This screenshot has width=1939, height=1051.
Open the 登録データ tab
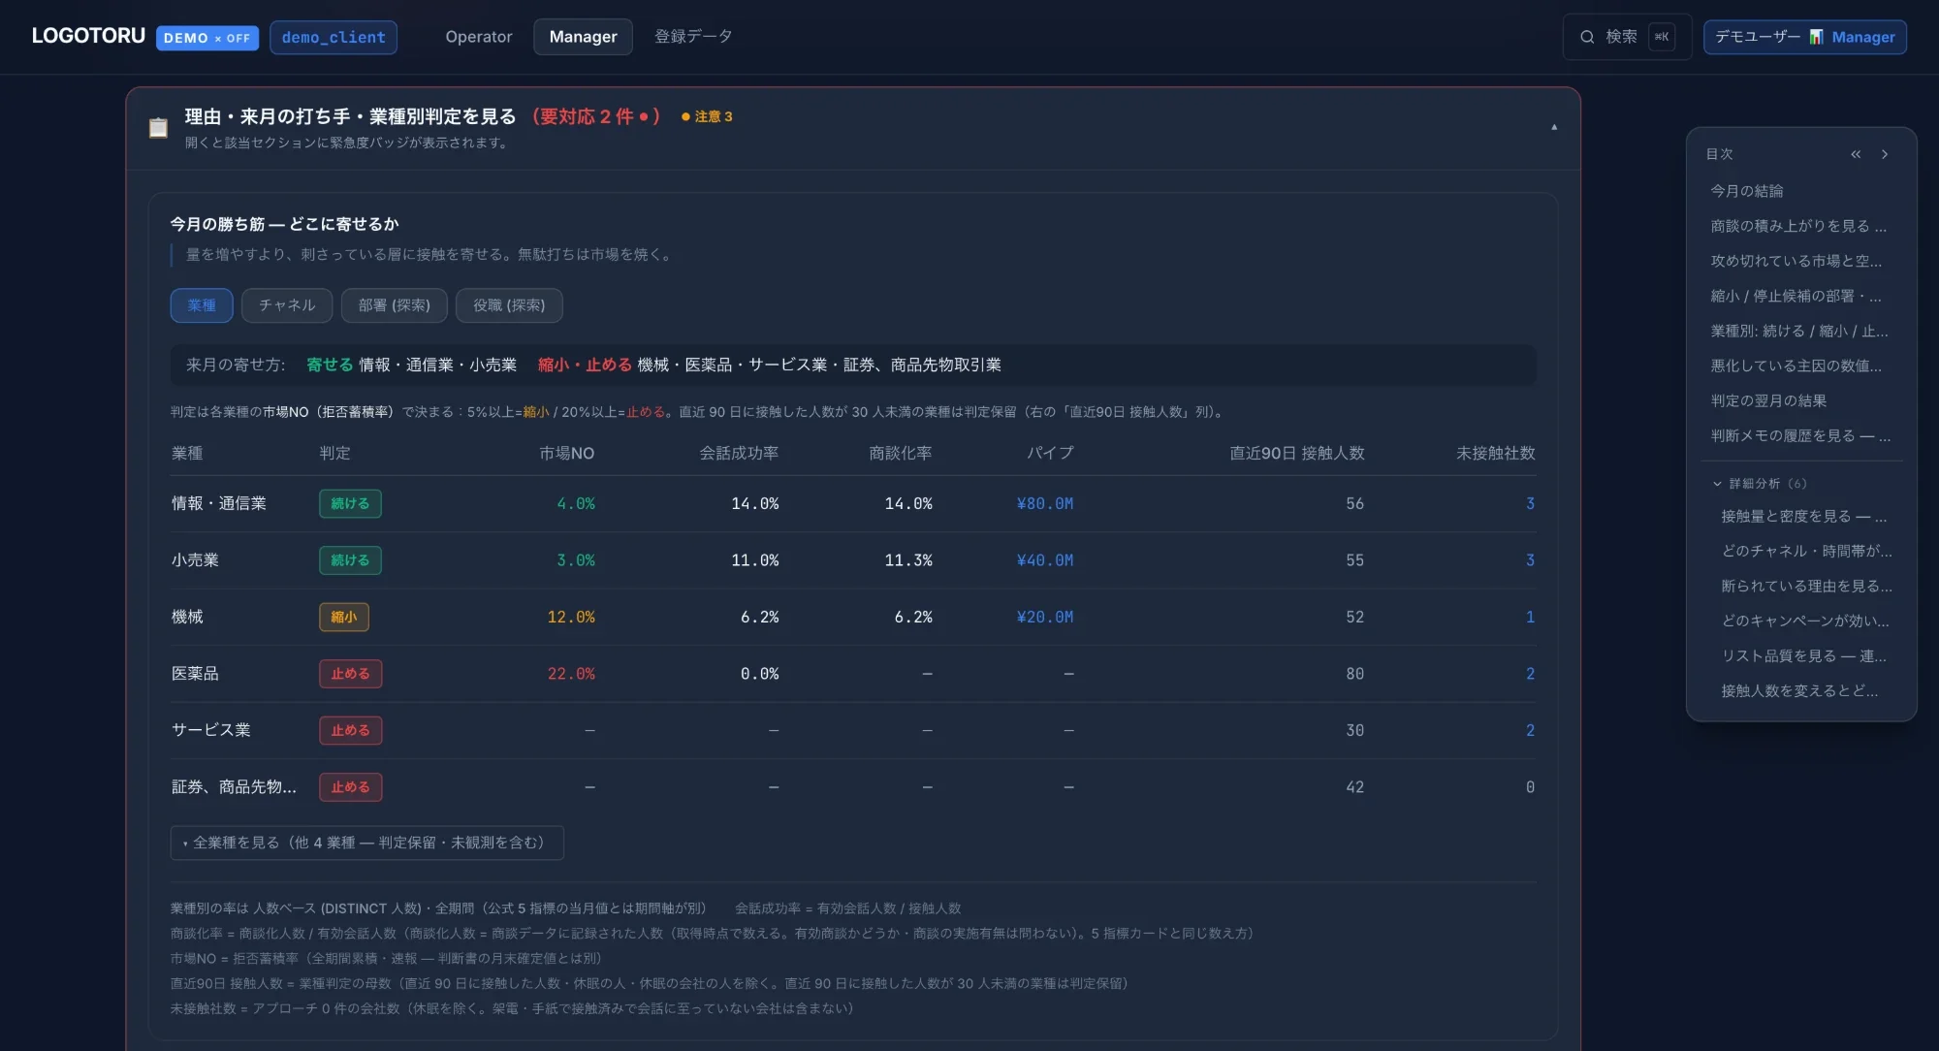click(693, 37)
